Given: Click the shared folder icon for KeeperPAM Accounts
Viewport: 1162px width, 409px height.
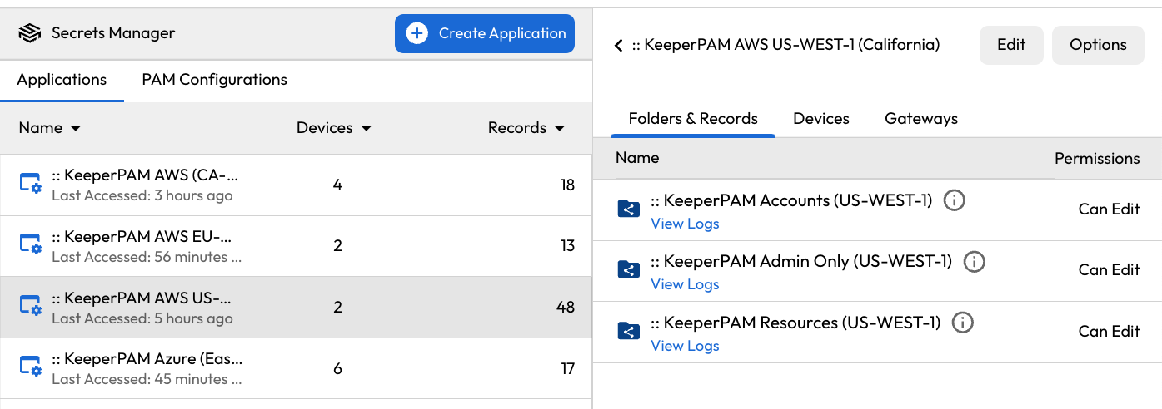Looking at the screenshot, I should tap(628, 209).
